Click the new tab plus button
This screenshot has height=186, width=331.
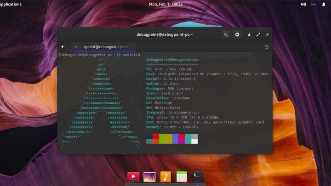pos(63,47)
